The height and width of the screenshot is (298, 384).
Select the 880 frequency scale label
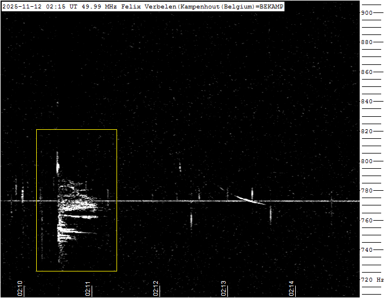pos(366,42)
